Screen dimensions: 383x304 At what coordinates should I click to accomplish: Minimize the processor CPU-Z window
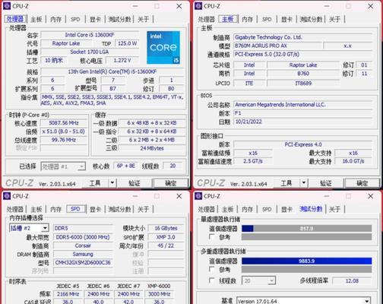tap(135, 6)
